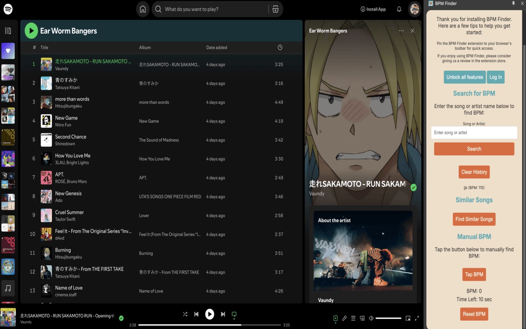Open the album link 'The Sound of Madness'

coord(159,140)
